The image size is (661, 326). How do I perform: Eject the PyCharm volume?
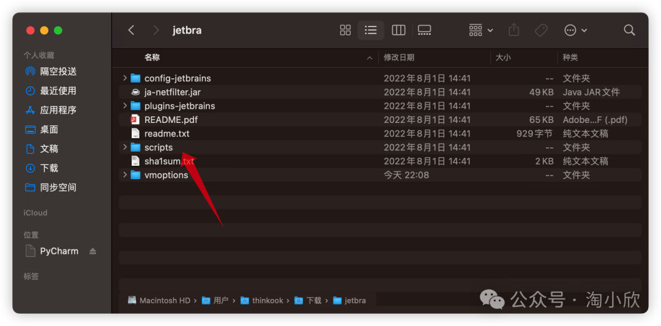[x=93, y=251]
